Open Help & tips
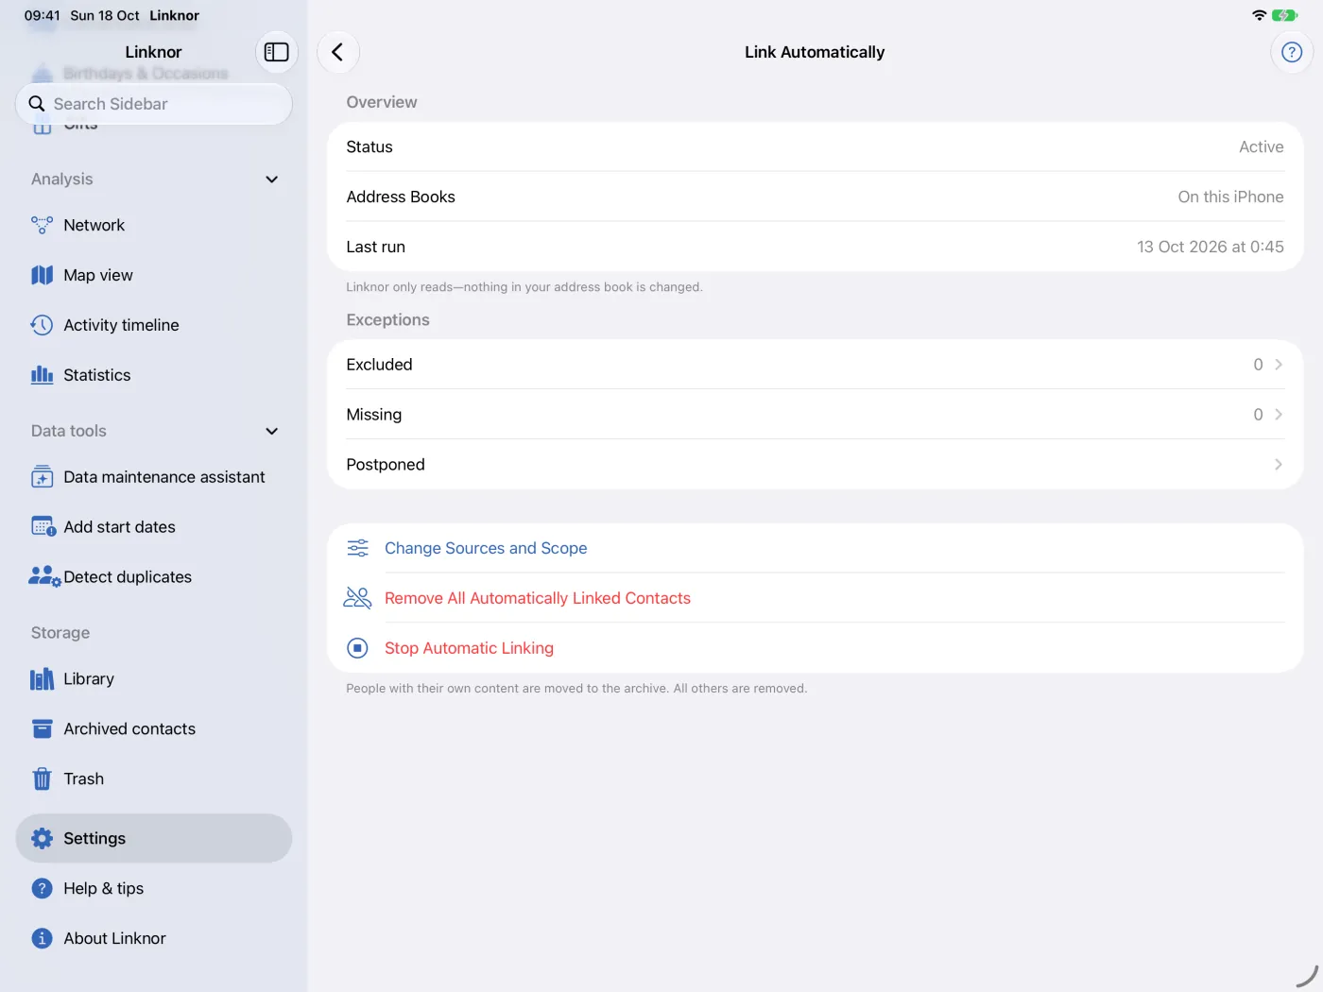Screen dimensions: 1323x992 point(154,888)
